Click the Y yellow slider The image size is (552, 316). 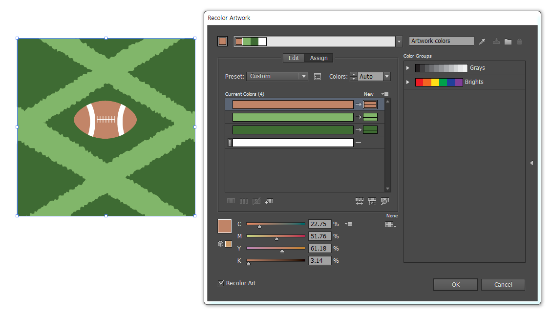point(276,249)
